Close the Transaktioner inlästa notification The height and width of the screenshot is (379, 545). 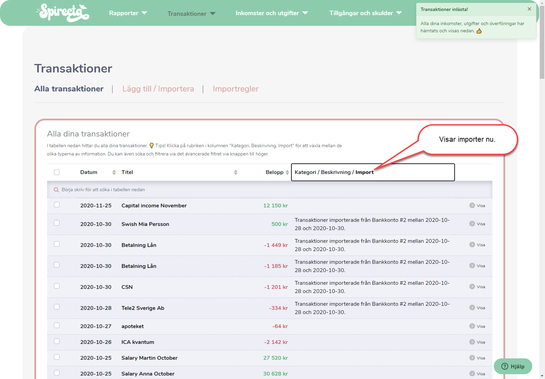point(529,9)
